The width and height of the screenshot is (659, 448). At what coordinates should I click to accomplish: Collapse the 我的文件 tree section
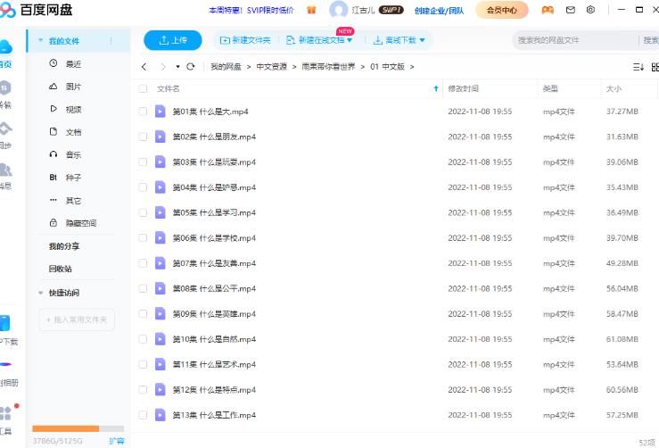click(x=41, y=41)
